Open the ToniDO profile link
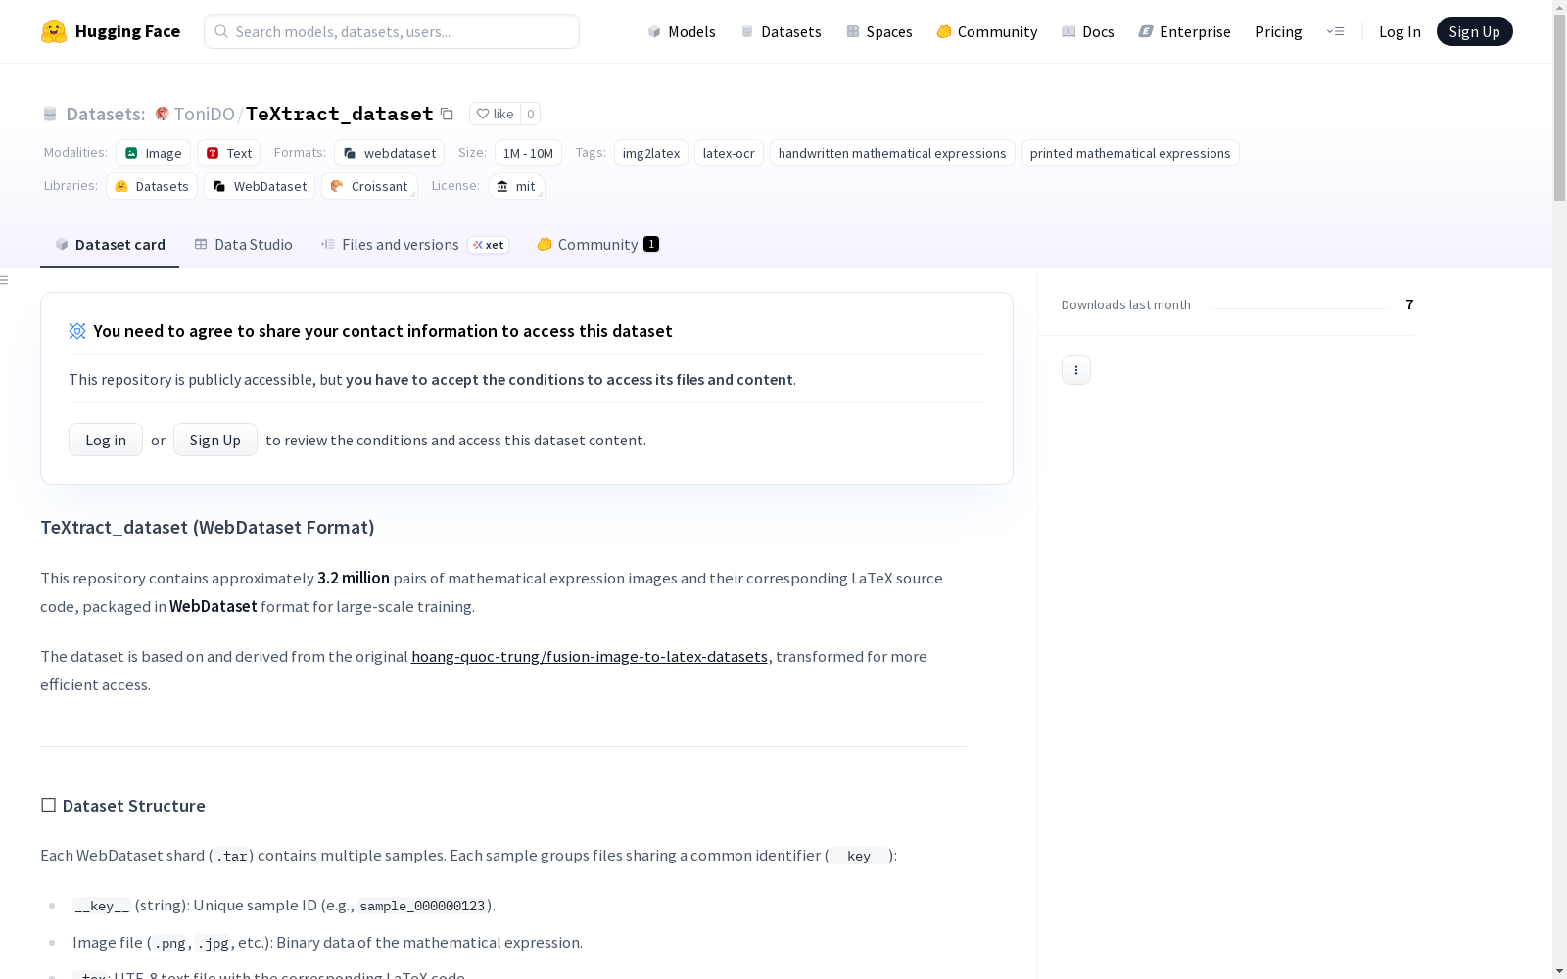This screenshot has width=1567, height=979. [204, 114]
